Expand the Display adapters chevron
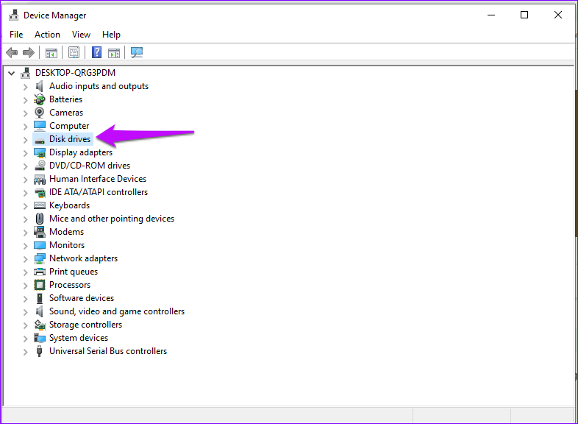The width and height of the screenshot is (578, 424). [25, 153]
